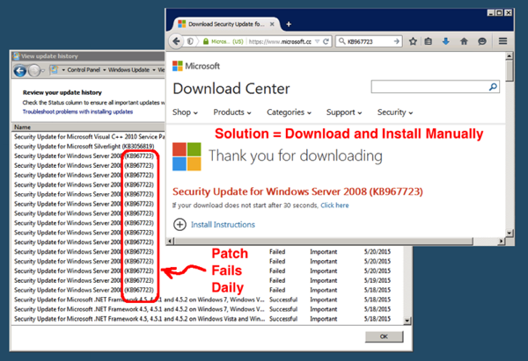Click the browser vertical scrollbar down arrow
This screenshot has width=528, height=361.
(510, 233)
